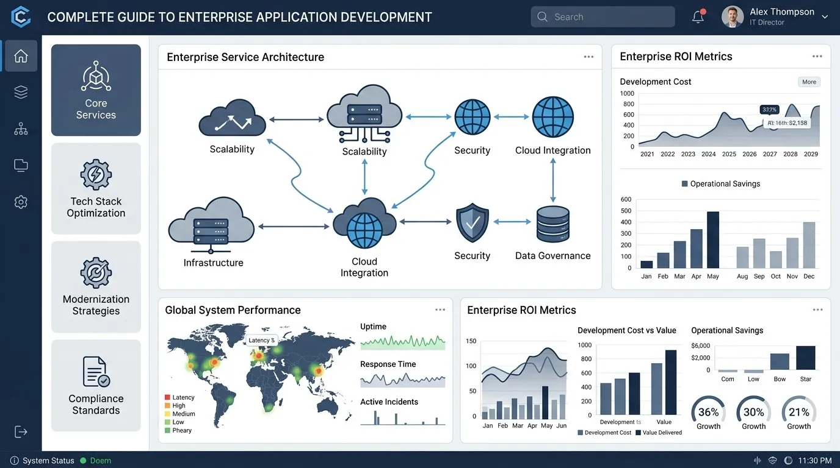Click the 36% Growth gauge
The height and width of the screenshot is (468, 840).
pyautogui.click(x=709, y=413)
